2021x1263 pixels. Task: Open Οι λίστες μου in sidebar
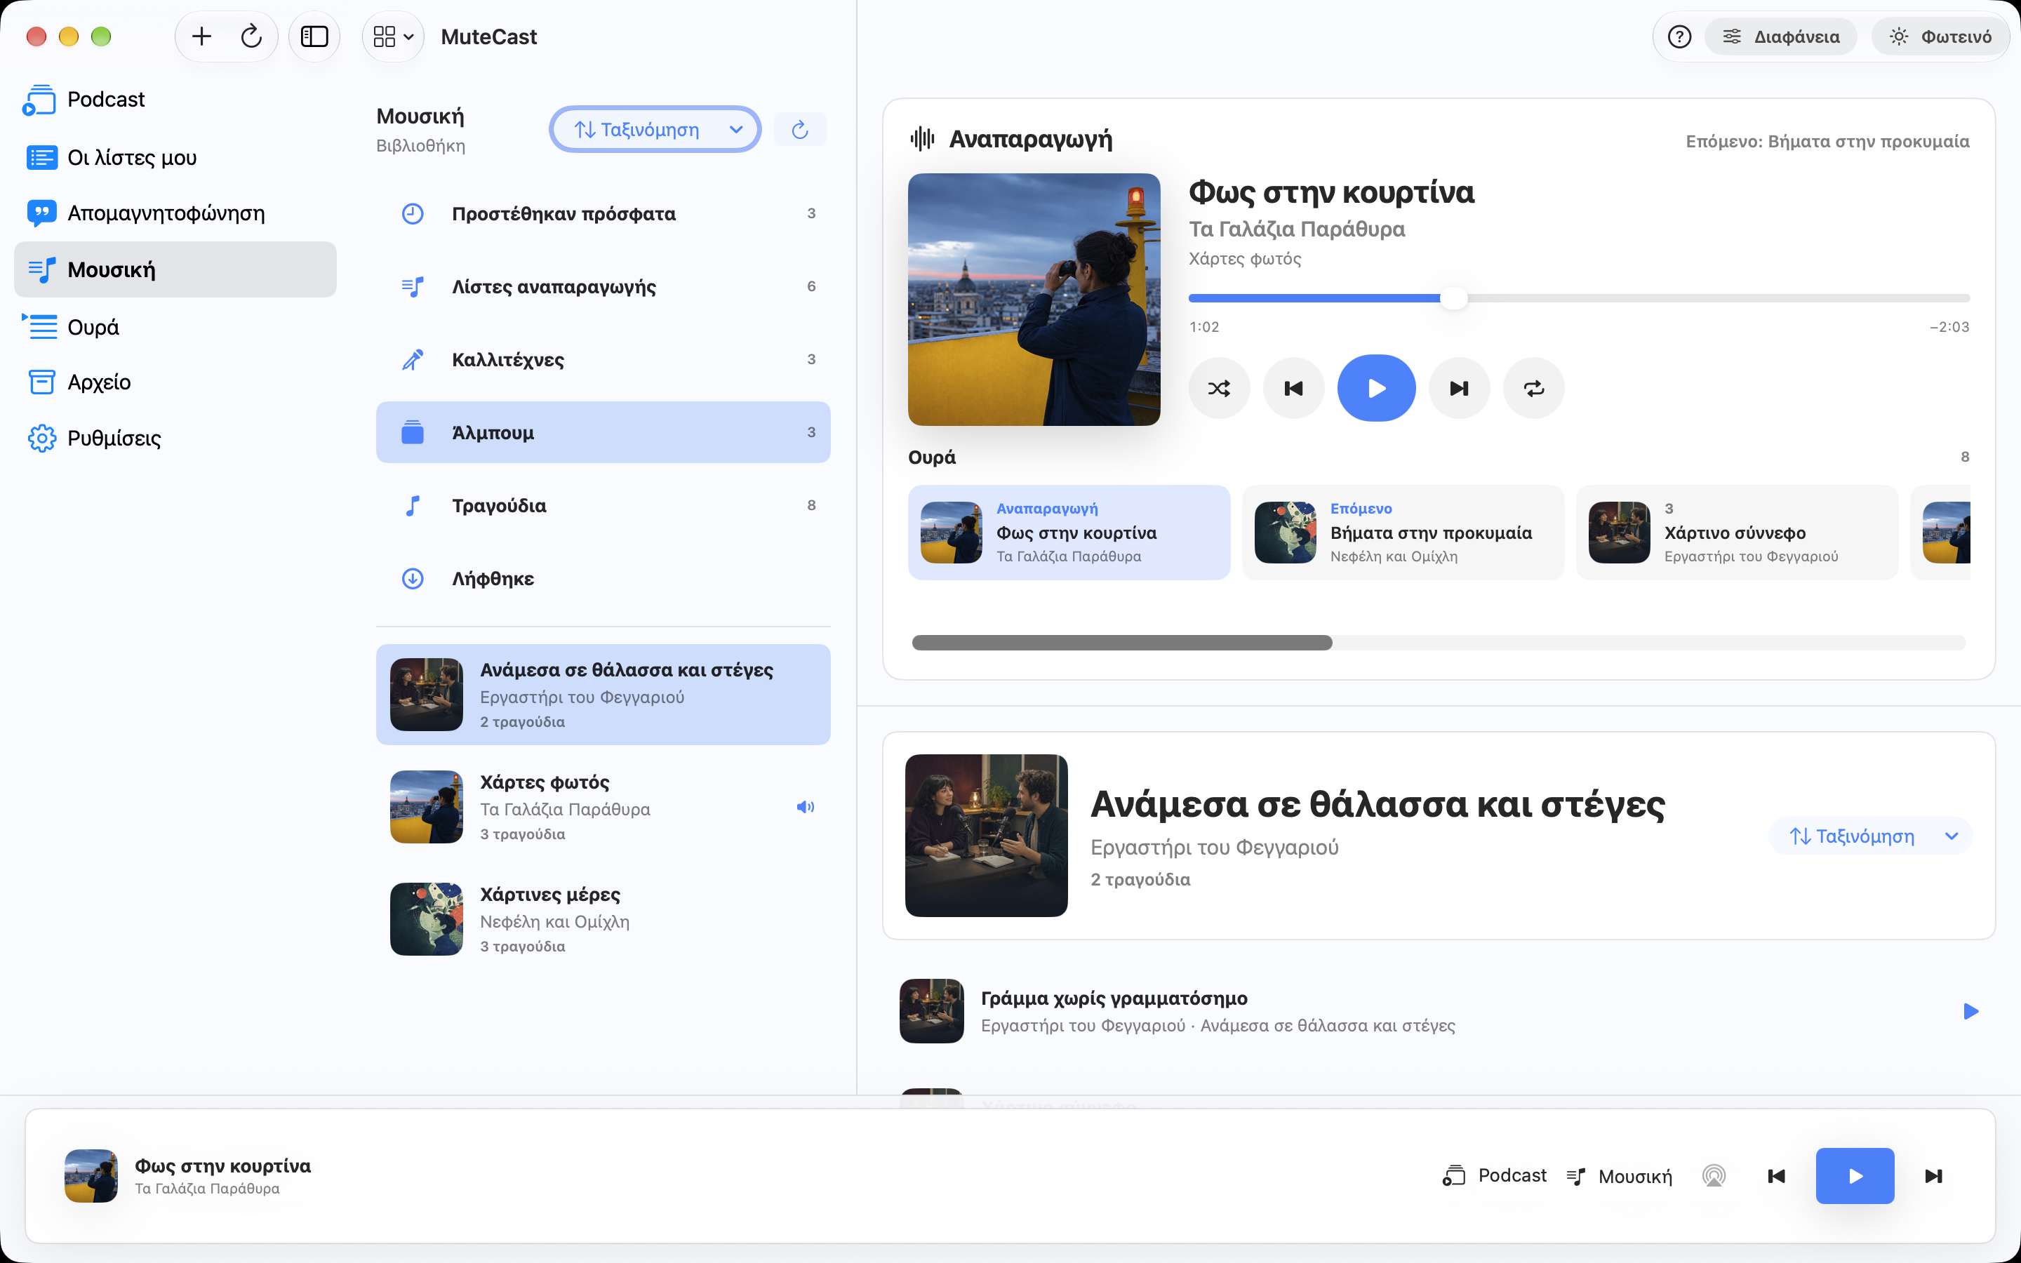coord(175,157)
